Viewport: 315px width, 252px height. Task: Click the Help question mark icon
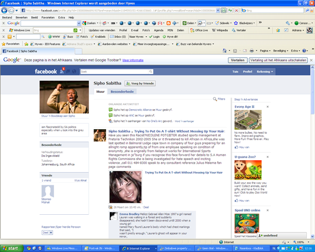[304, 51]
